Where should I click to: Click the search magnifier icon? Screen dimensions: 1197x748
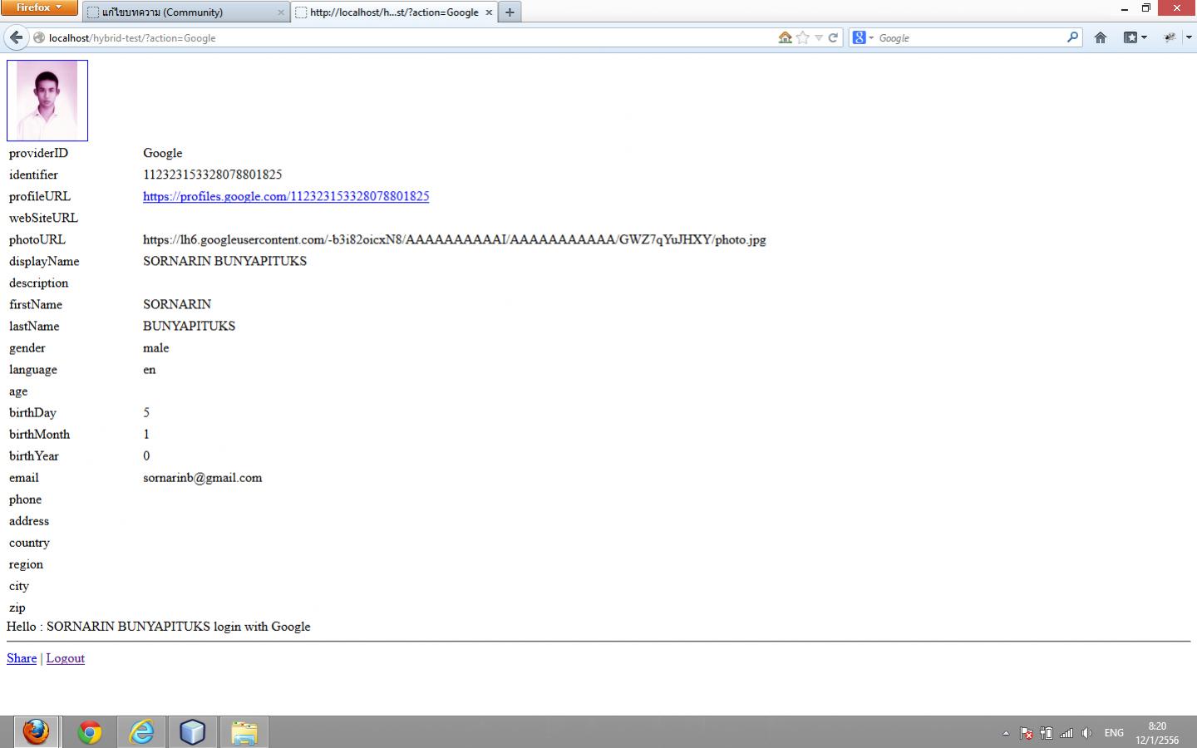point(1072,37)
